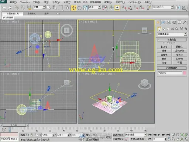Collapse the Name and Color rollout
The height and width of the screenshot is (142, 189).
[x=172, y=68]
